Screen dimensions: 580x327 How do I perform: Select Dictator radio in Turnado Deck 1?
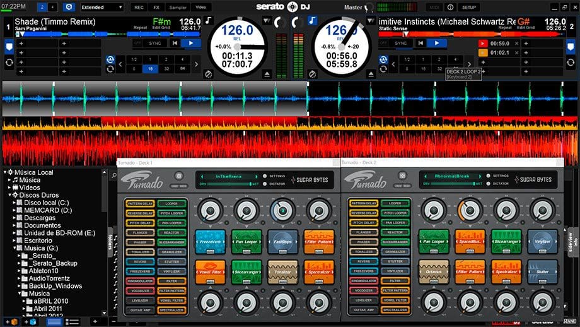[x=265, y=184]
